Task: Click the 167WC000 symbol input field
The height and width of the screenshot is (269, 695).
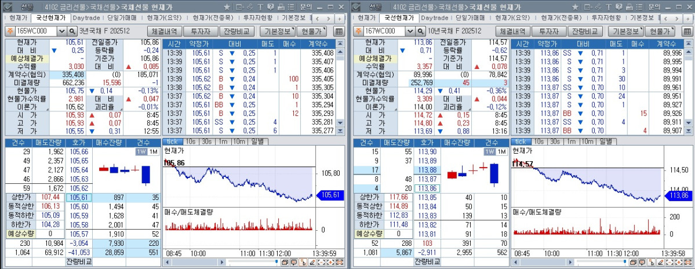Action: [385, 31]
